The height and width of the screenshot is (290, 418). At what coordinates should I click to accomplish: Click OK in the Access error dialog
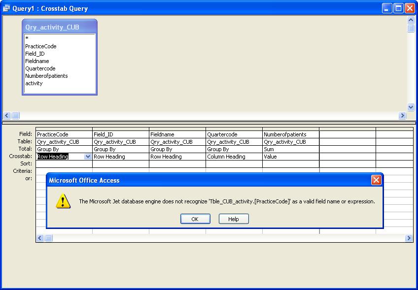195,219
